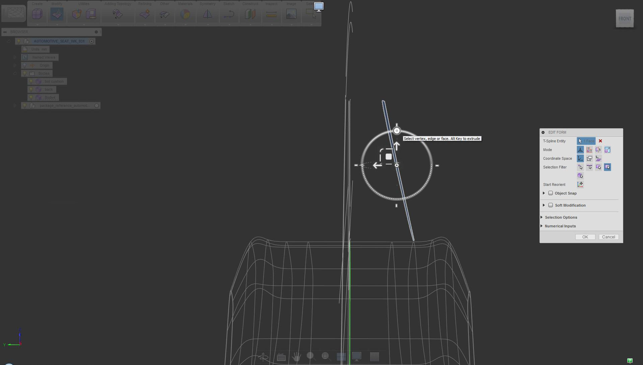Toggle visibility of bot cushion body
Viewport: 643px width, 365px height.
point(31,81)
